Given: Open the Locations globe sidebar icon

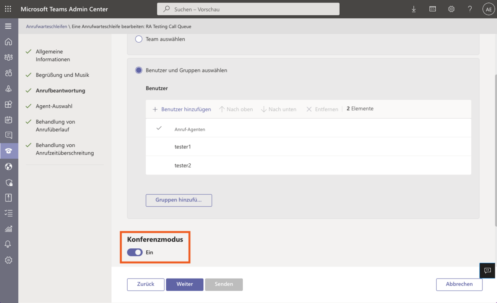Looking at the screenshot, I should coord(8,167).
